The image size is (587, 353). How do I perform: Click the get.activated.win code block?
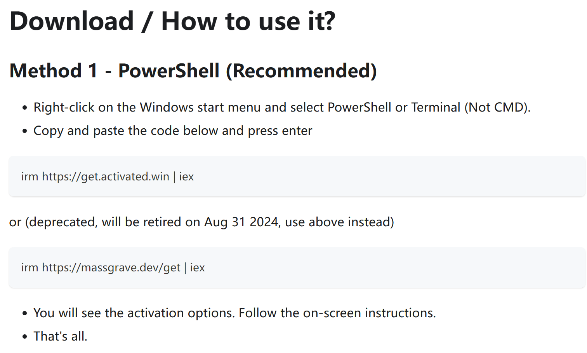coord(297,176)
